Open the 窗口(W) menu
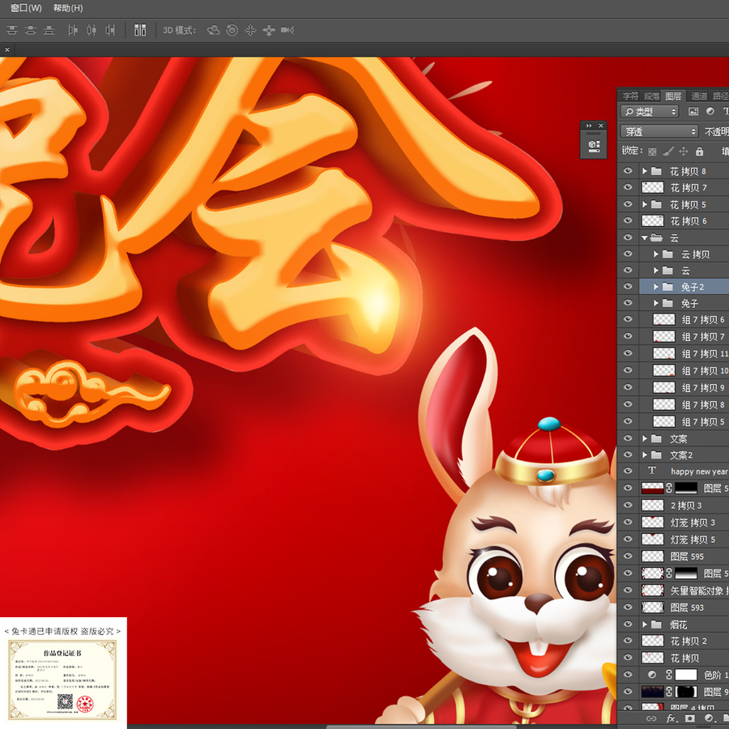Screen dimensions: 729x729 [26, 8]
